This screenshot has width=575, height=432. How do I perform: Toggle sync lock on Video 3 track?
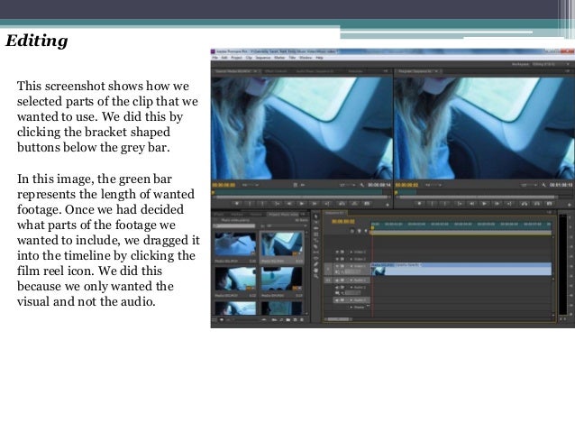coord(342,252)
